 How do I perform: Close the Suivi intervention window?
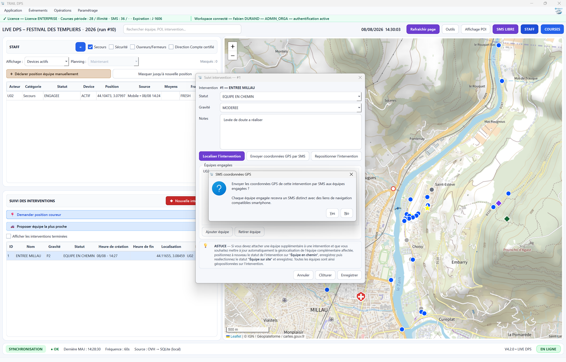click(360, 77)
